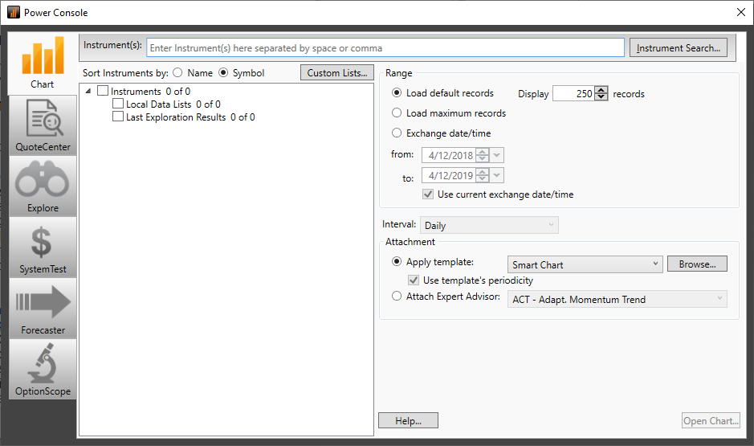Click the Browse template button
Screen dimensions: 754x446
pyautogui.click(x=697, y=264)
